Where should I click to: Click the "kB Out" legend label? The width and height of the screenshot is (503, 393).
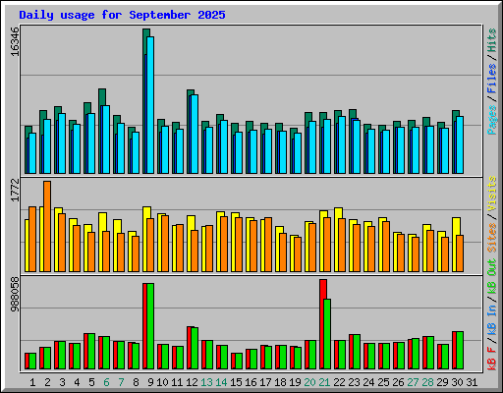(492, 277)
